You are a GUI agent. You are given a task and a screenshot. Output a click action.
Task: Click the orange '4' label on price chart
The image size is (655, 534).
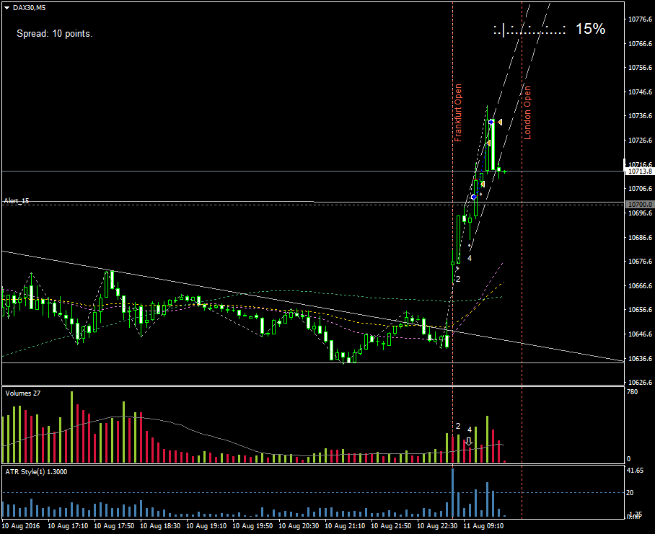[470, 258]
